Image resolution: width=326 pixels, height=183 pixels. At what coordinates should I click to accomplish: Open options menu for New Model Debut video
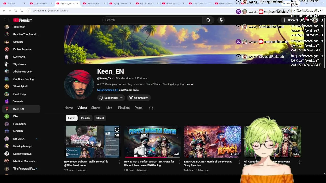(119, 162)
